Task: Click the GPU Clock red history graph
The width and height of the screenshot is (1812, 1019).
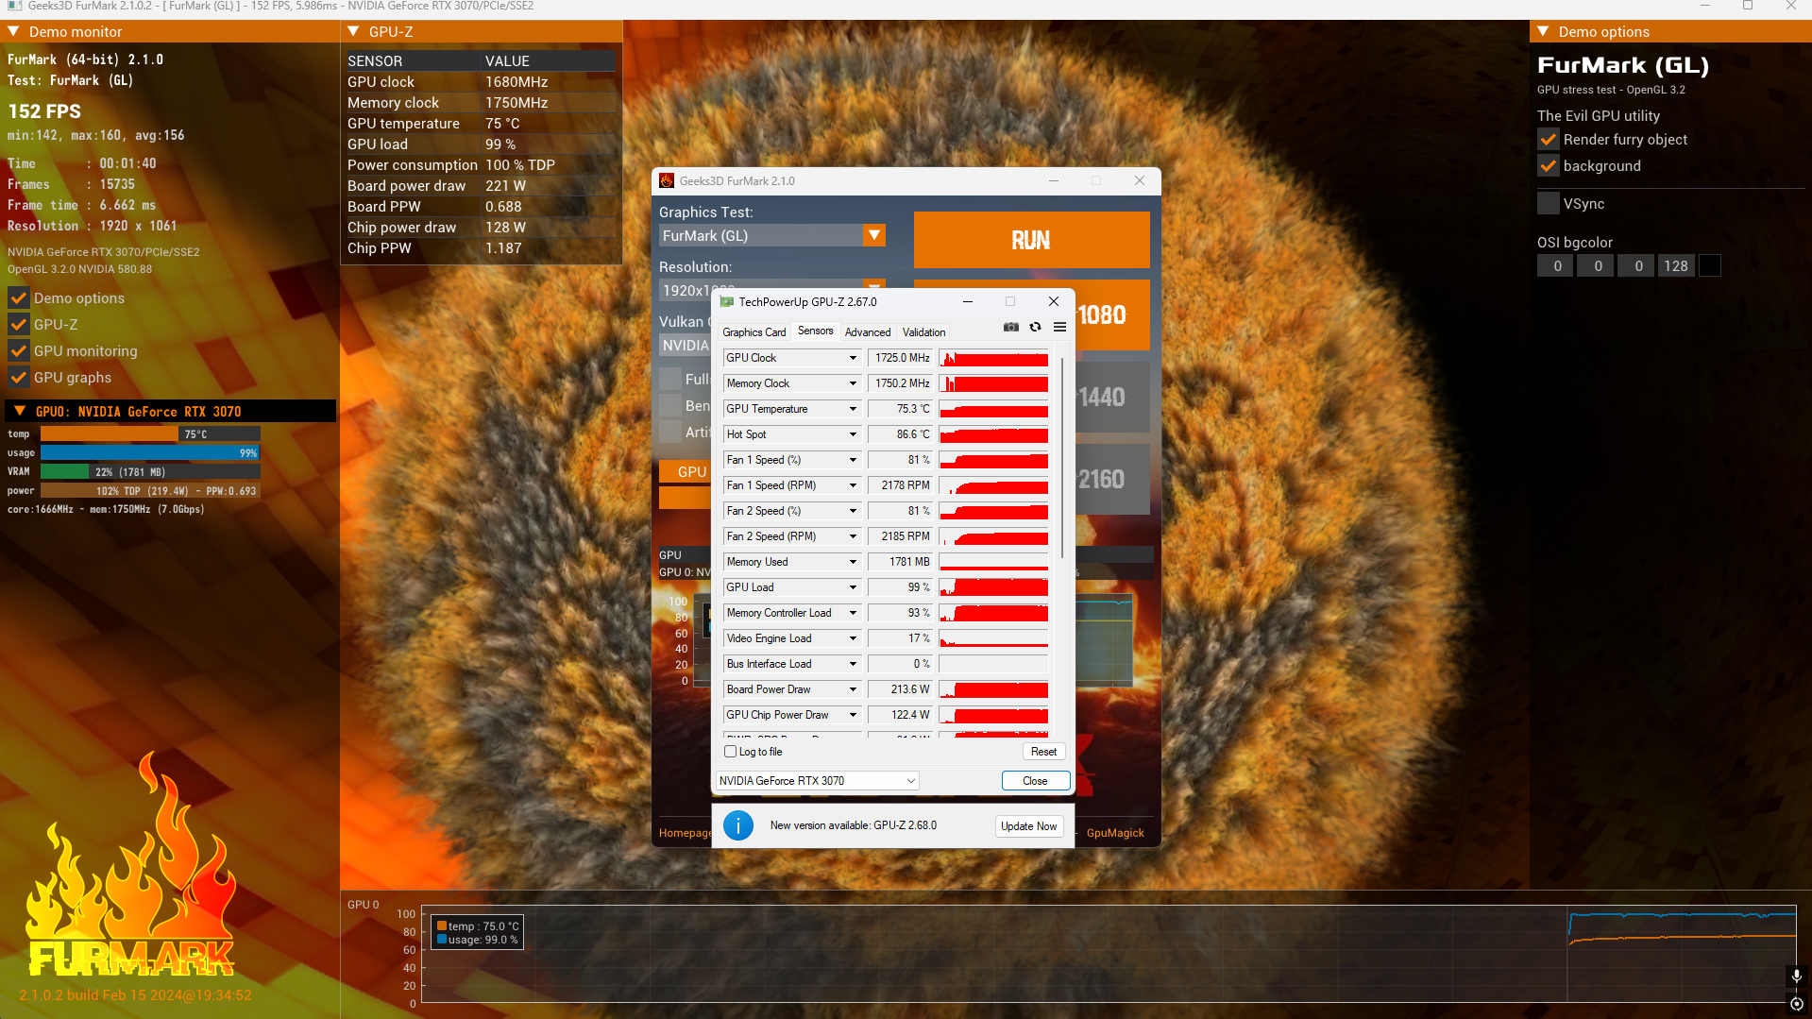Action: click(x=993, y=358)
